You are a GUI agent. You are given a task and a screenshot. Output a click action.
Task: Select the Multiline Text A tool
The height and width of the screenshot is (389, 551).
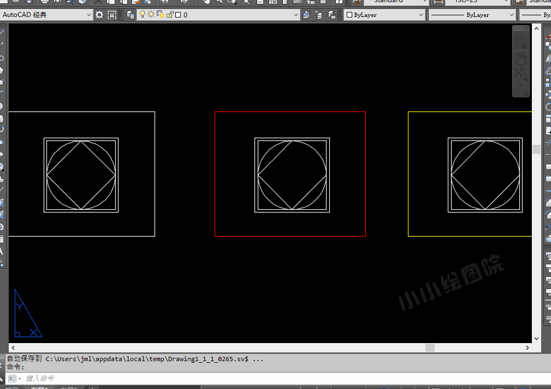2,251
